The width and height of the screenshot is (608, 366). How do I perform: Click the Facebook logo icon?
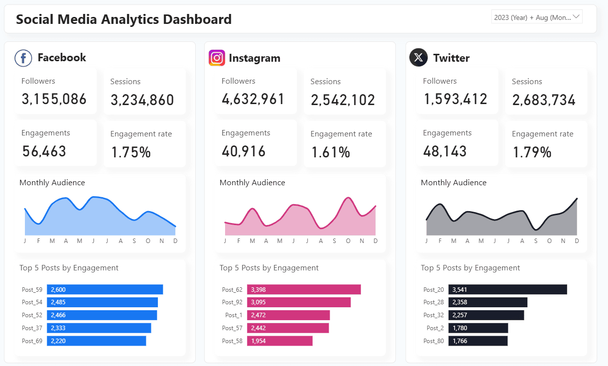[23, 58]
